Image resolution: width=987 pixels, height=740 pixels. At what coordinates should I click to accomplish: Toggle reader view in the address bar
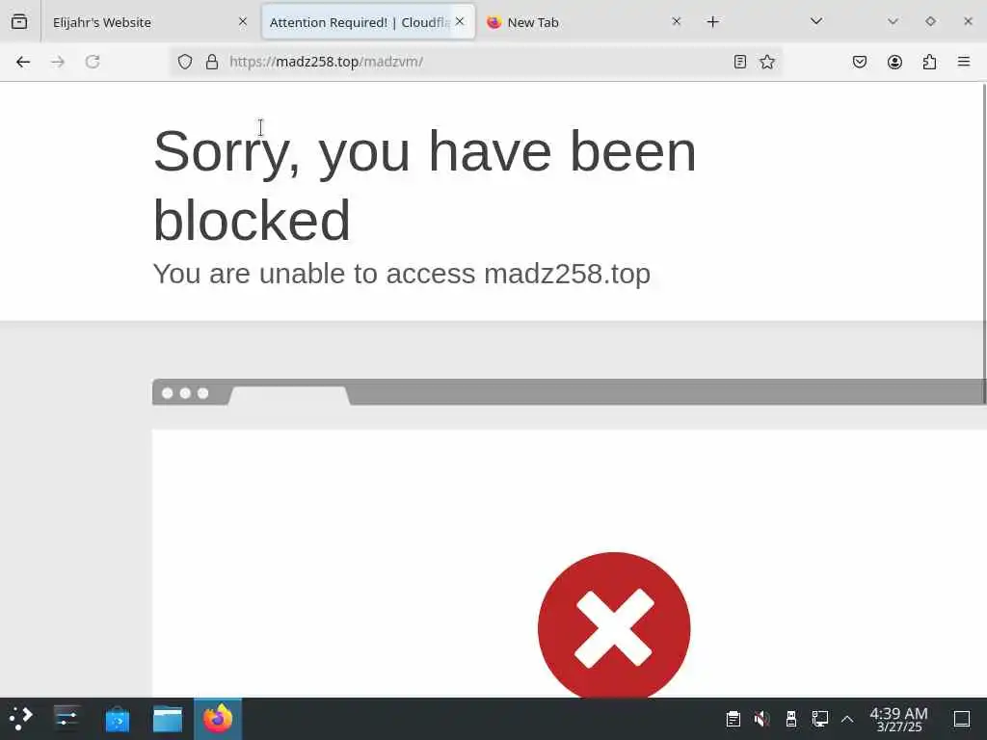point(740,62)
